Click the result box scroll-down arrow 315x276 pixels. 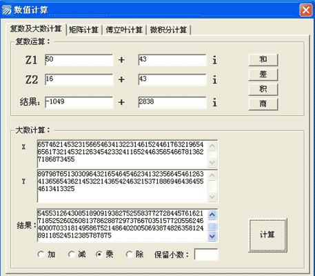212,236
